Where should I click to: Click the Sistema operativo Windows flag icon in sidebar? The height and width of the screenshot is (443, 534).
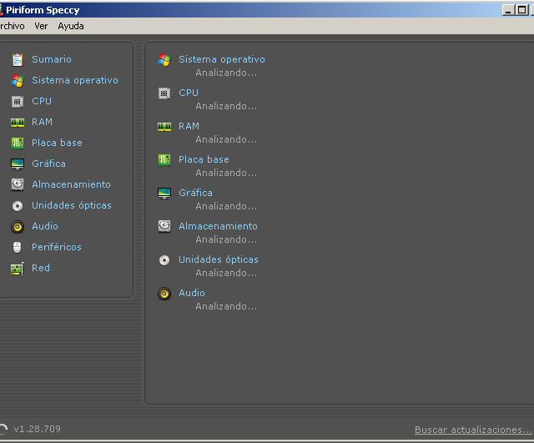[x=18, y=81]
